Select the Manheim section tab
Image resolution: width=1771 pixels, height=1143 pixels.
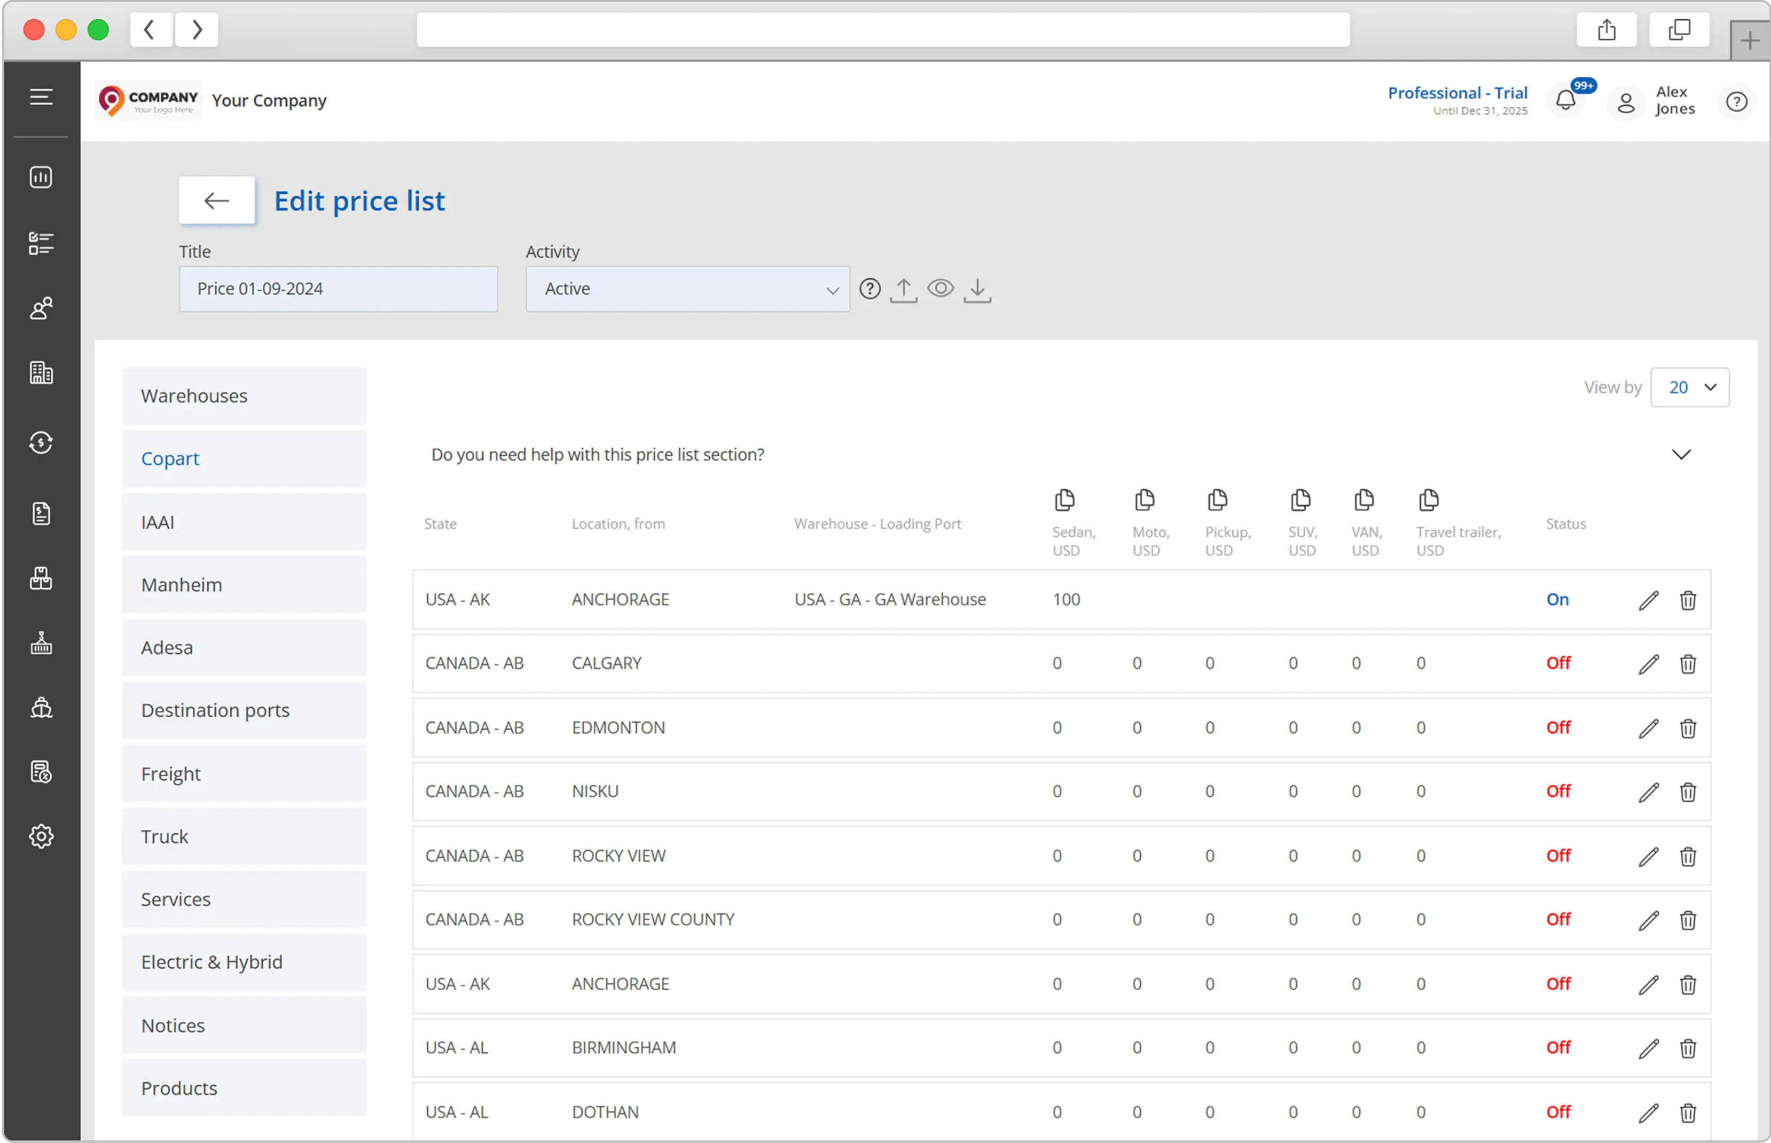[x=244, y=584]
